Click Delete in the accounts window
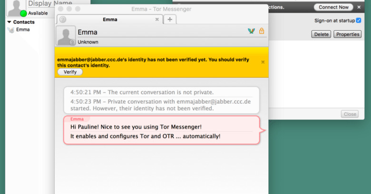The image size is (371, 194). [x=321, y=34]
